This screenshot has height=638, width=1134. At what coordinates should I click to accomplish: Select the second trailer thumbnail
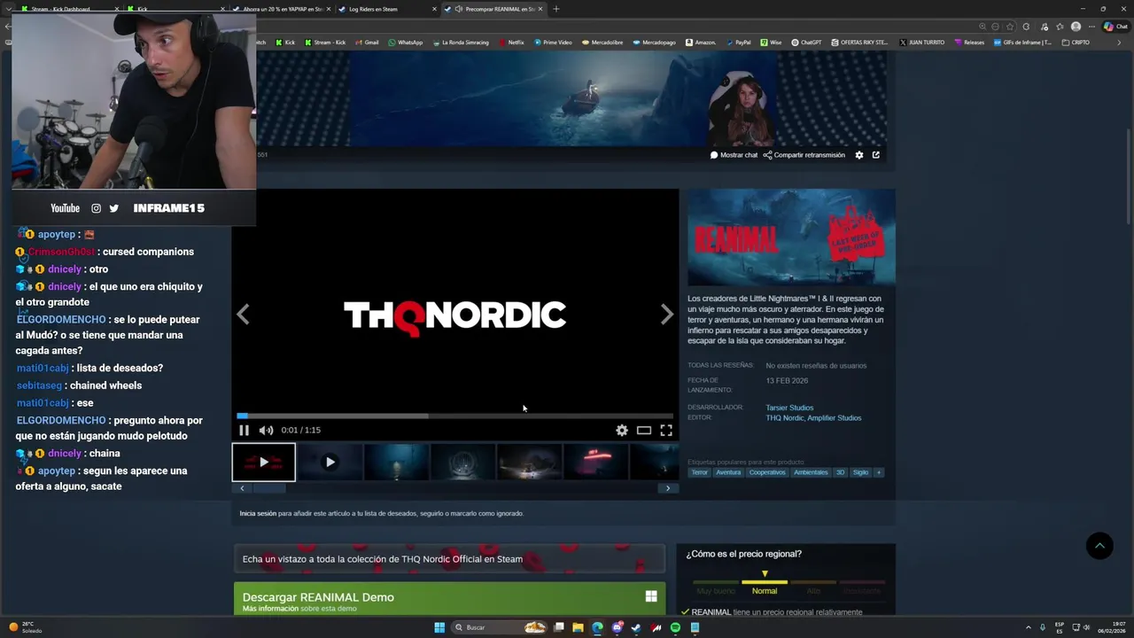pos(330,462)
